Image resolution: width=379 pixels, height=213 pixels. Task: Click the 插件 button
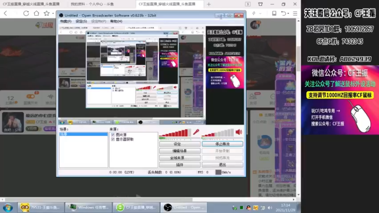pos(180,165)
